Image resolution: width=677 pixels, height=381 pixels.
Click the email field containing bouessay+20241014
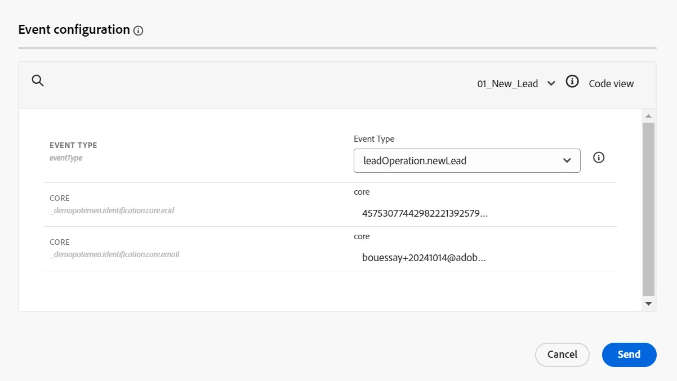pos(424,258)
